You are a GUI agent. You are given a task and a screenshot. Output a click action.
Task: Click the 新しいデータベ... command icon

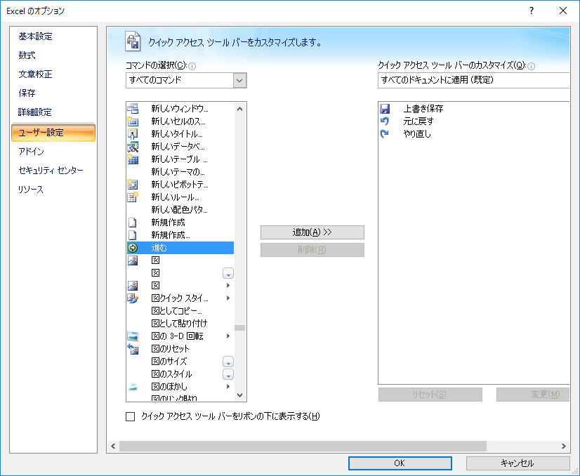pyautogui.click(x=133, y=147)
